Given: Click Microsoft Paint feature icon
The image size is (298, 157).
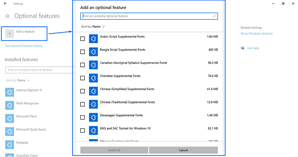Looking at the screenshot, I should click(10, 118).
